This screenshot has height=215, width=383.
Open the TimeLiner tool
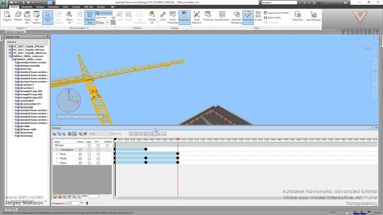pos(208,16)
